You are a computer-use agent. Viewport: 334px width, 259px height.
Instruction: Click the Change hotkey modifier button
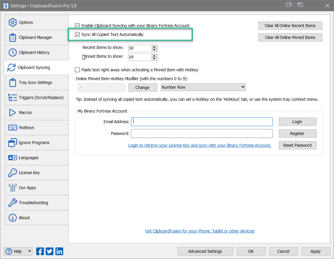click(143, 88)
